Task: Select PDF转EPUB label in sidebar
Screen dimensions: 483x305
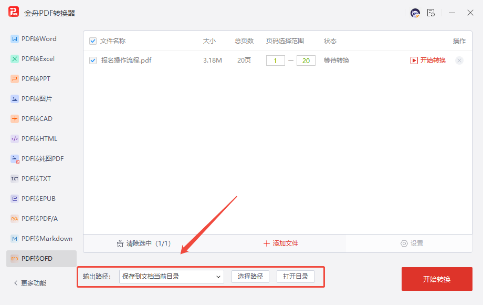Action: click(38, 199)
